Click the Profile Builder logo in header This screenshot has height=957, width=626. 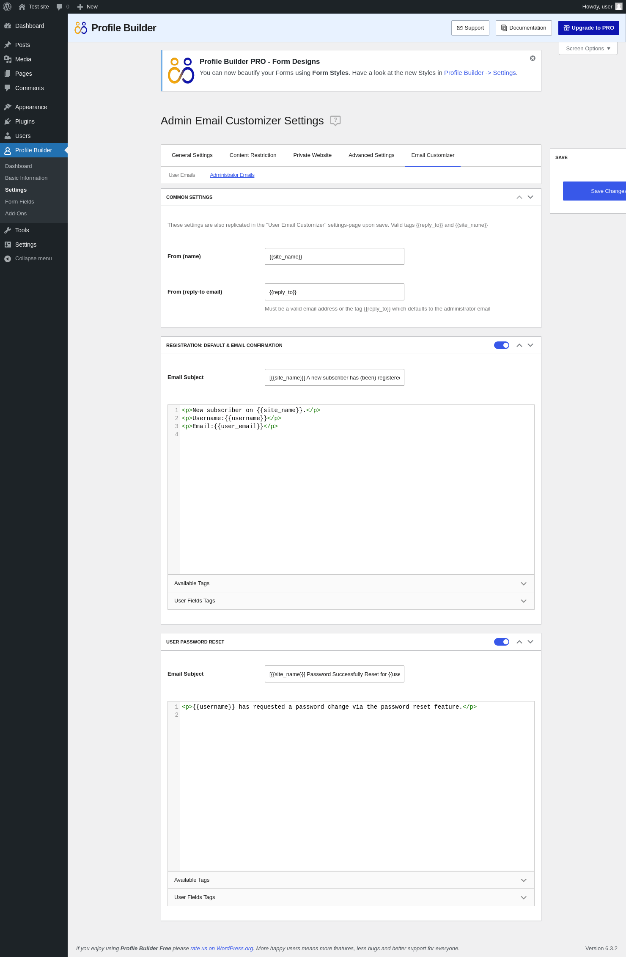point(81,28)
